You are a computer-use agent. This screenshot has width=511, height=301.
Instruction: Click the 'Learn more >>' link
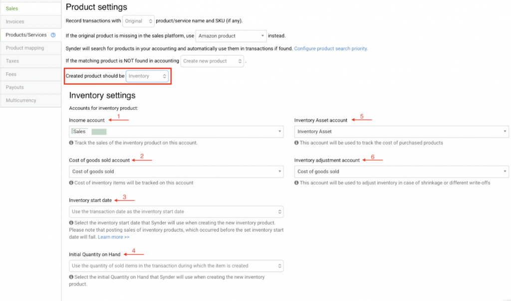tap(113, 237)
